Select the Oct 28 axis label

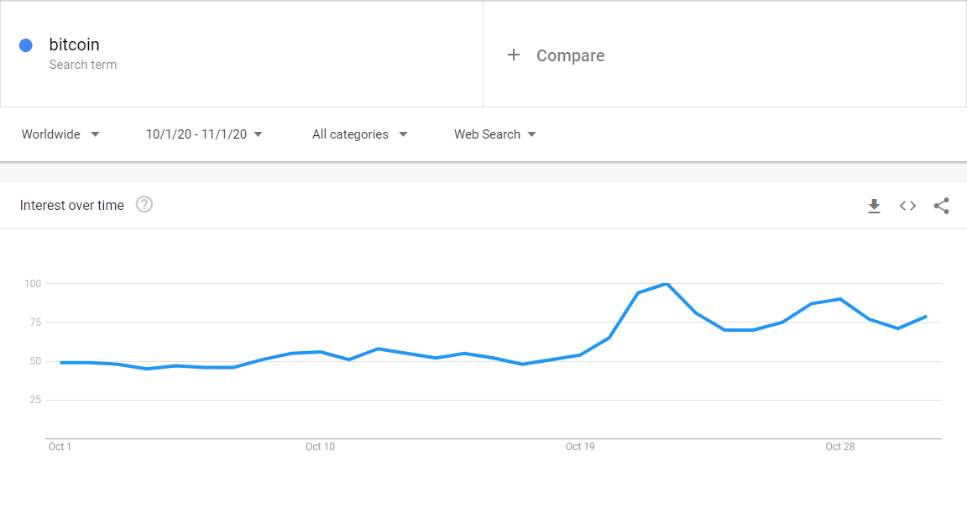(x=840, y=447)
